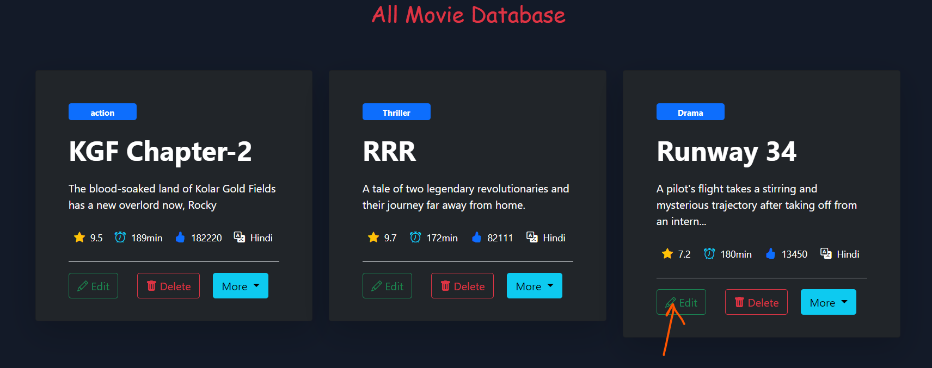Edit the RRR movie entry
This screenshot has height=368, width=932.
(x=387, y=286)
